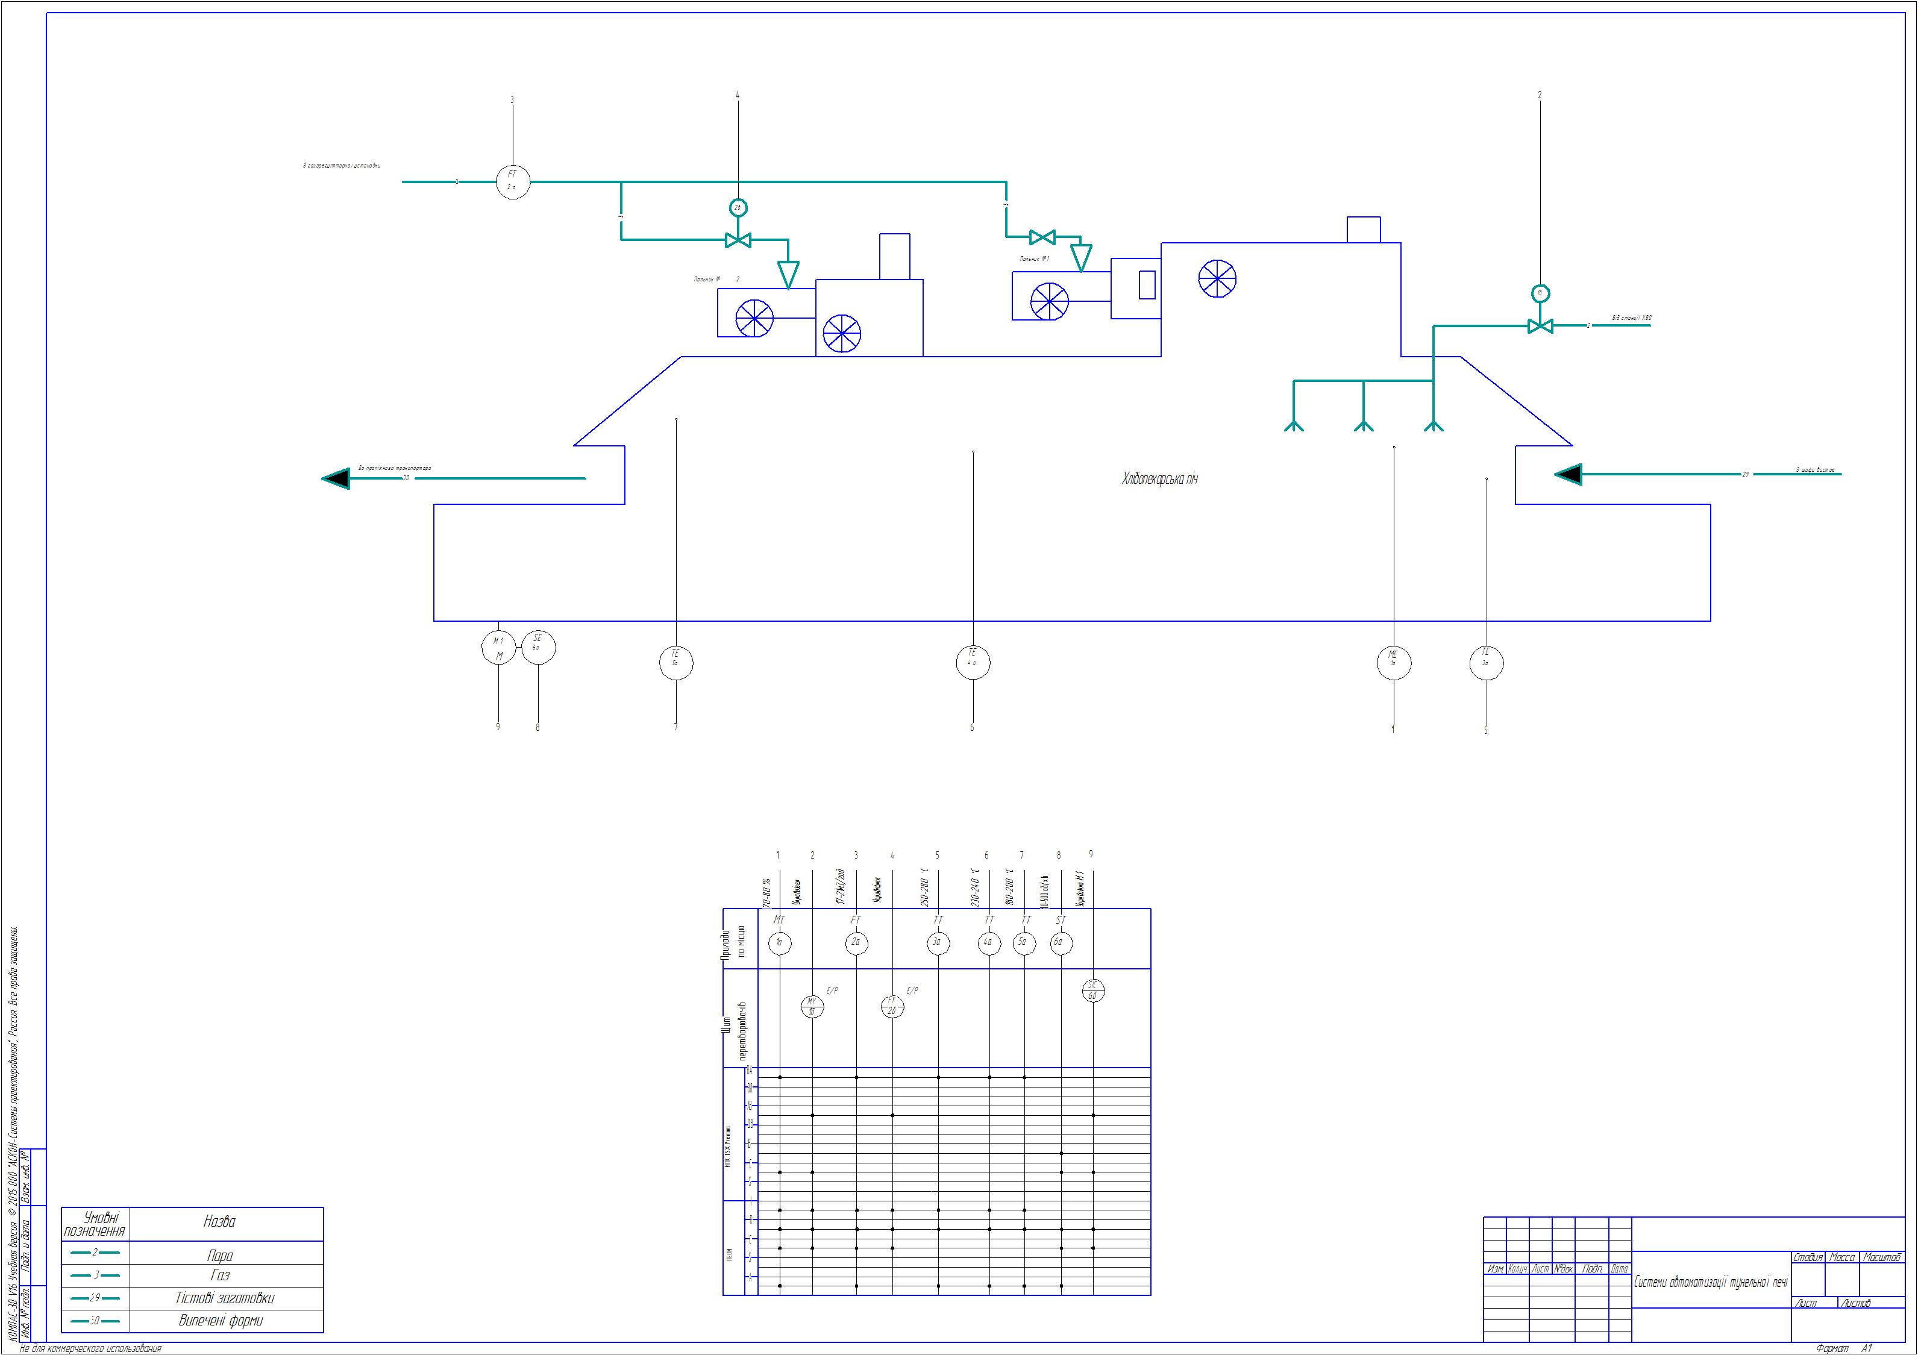This screenshot has height=1355, width=1918.
Task: Click the 2б actuator circle on gas valve
Action: click(x=738, y=207)
